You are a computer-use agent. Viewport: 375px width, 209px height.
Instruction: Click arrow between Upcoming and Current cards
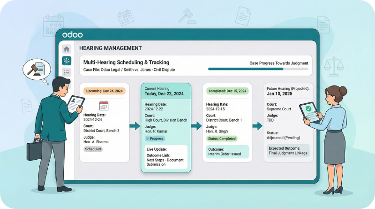click(x=135, y=125)
